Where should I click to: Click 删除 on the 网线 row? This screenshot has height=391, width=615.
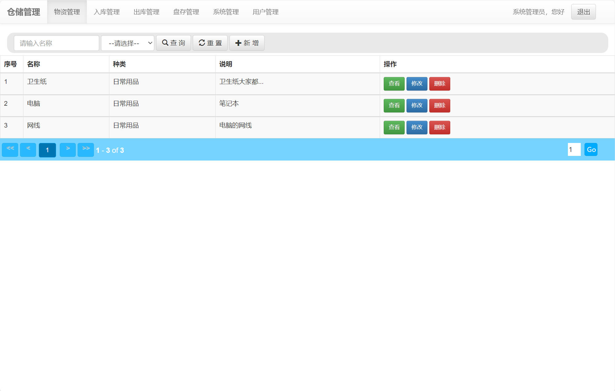439,127
